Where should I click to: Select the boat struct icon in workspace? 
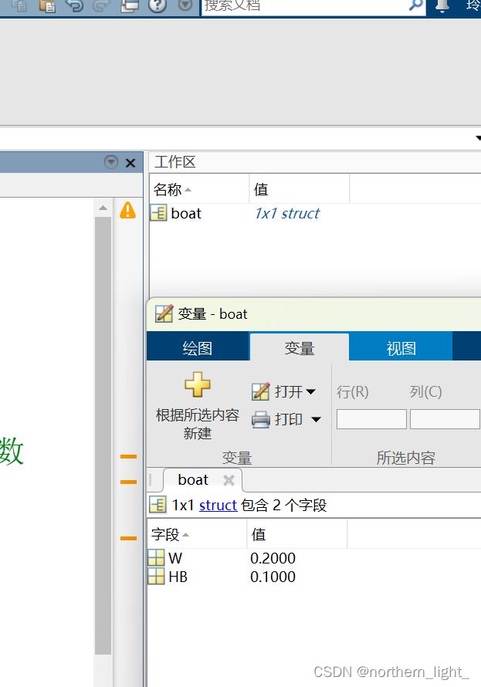(x=158, y=213)
